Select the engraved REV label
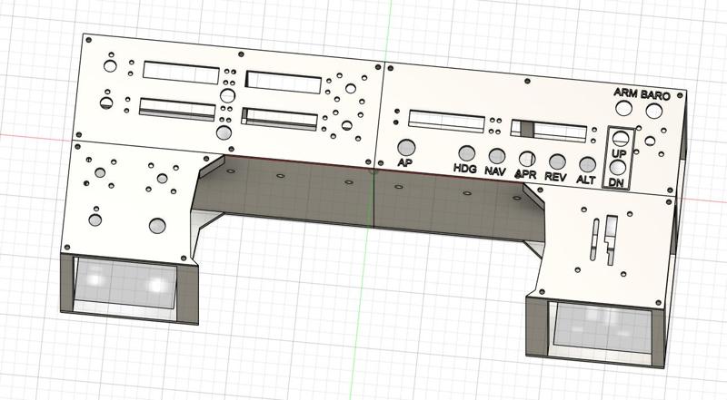 [x=555, y=176]
